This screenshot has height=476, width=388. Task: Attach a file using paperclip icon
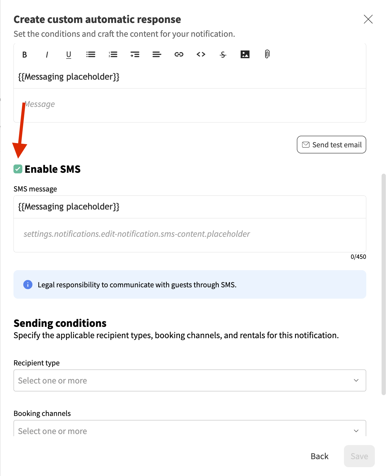coord(267,55)
